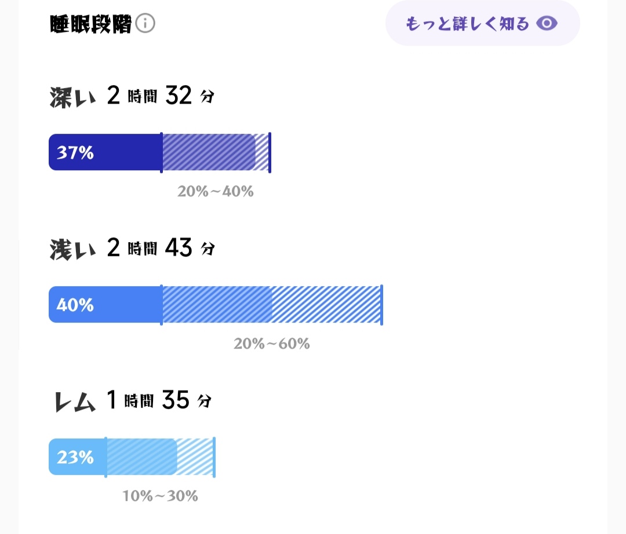Click the upper limit marker of light sleep range
This screenshot has height=534, width=626.
click(381, 305)
